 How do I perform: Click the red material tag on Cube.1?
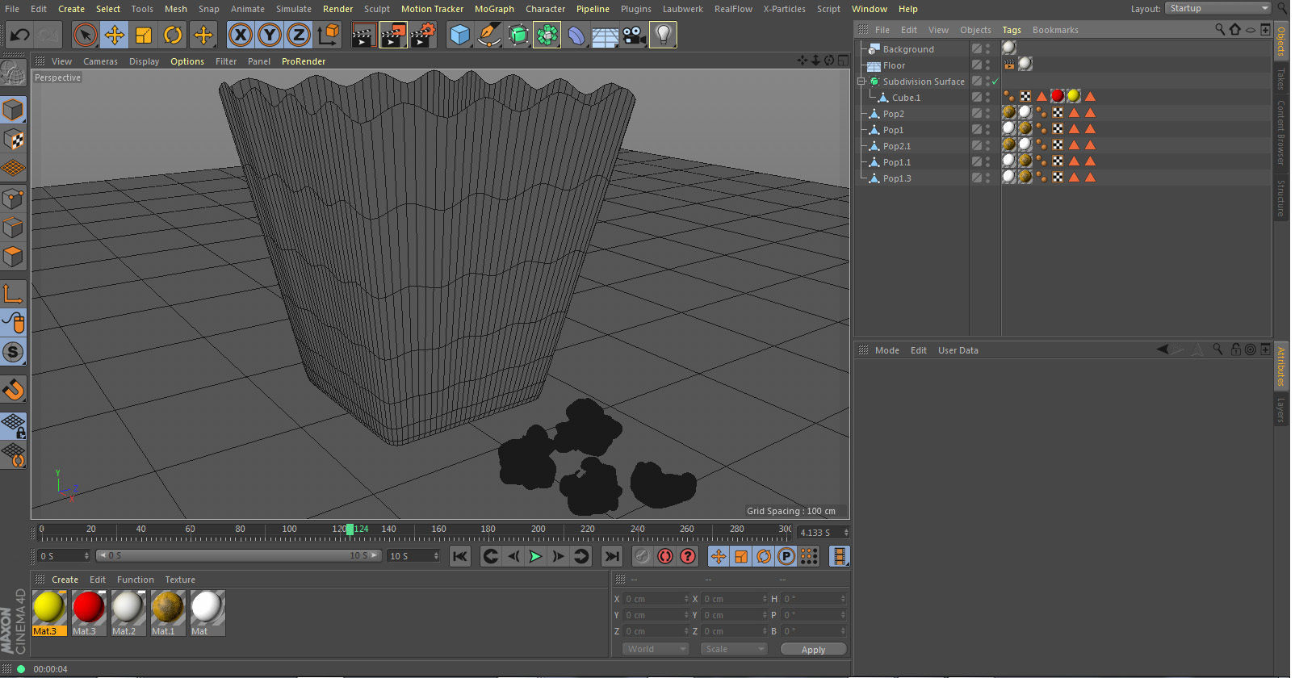[x=1057, y=96]
